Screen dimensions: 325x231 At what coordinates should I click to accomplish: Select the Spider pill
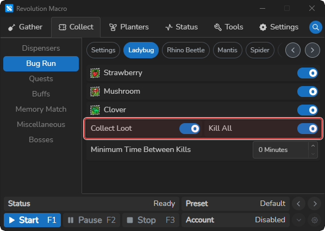260,50
